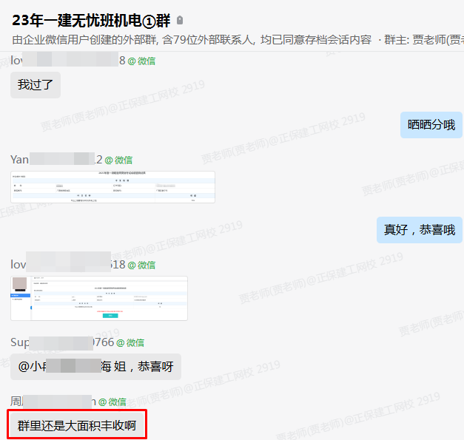Image resolution: width=464 pixels, height=440 pixels.
Task: Click the @微信 tag next to the Sup sender
Action: 130,342
